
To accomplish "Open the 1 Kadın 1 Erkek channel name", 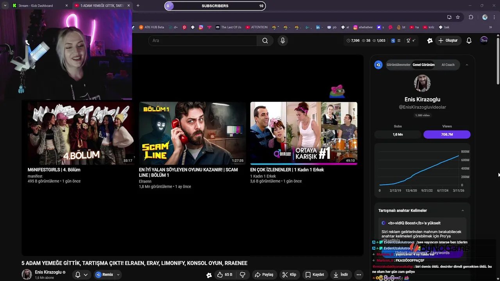I will click(263, 176).
